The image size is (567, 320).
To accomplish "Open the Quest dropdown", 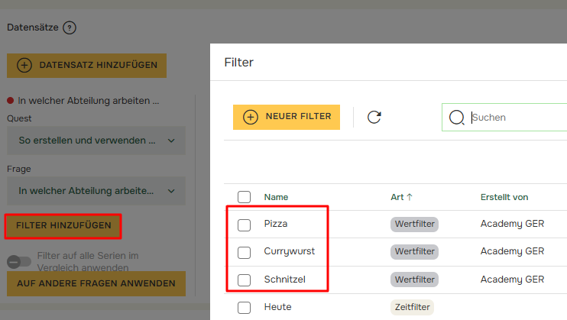I will coord(96,141).
